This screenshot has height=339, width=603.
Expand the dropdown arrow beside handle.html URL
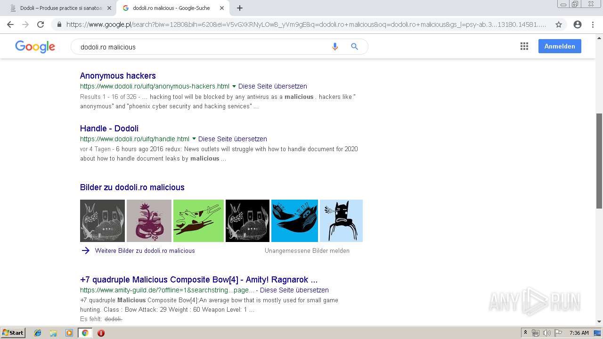click(194, 139)
